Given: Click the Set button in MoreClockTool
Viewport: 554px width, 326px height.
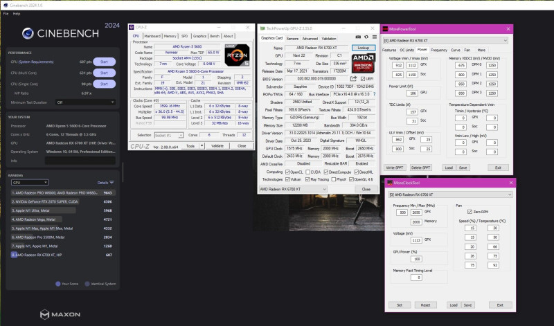Looking at the screenshot, I should (400, 305).
